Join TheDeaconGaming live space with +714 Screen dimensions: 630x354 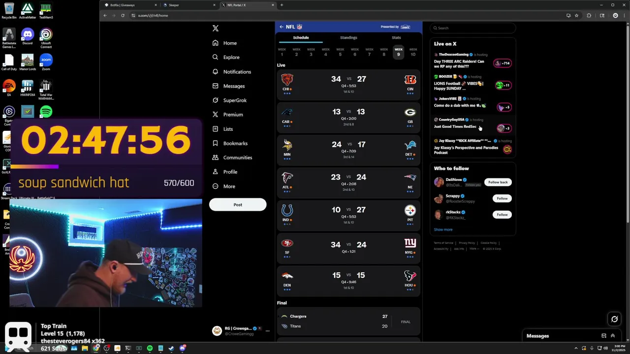coord(503,63)
